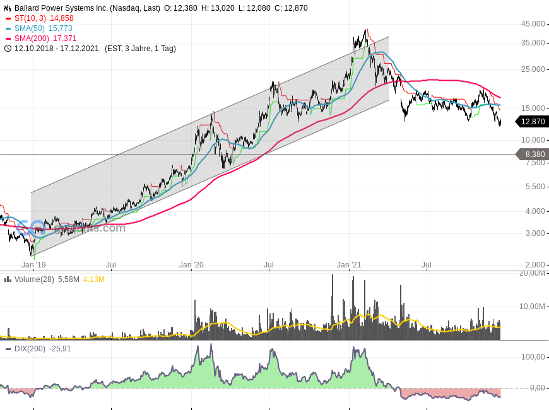
Task: Click the SMA(50) 15,773 label
Action: 44,28
